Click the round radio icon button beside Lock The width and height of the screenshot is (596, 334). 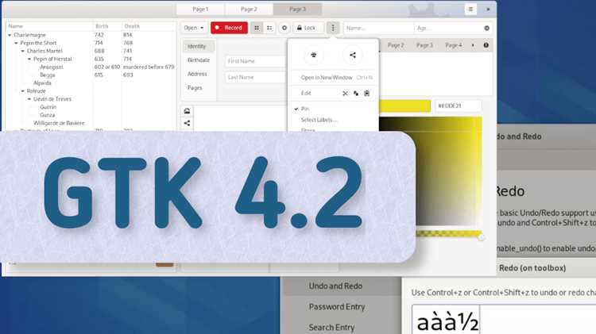click(x=284, y=28)
